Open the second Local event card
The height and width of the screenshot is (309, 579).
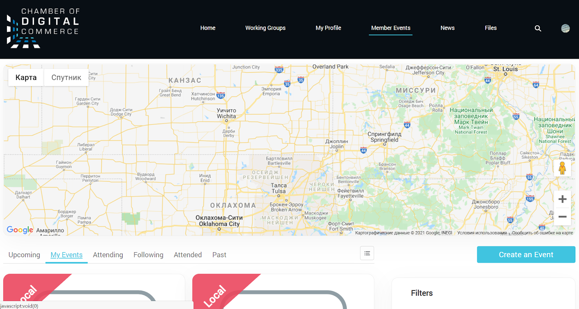point(283,291)
